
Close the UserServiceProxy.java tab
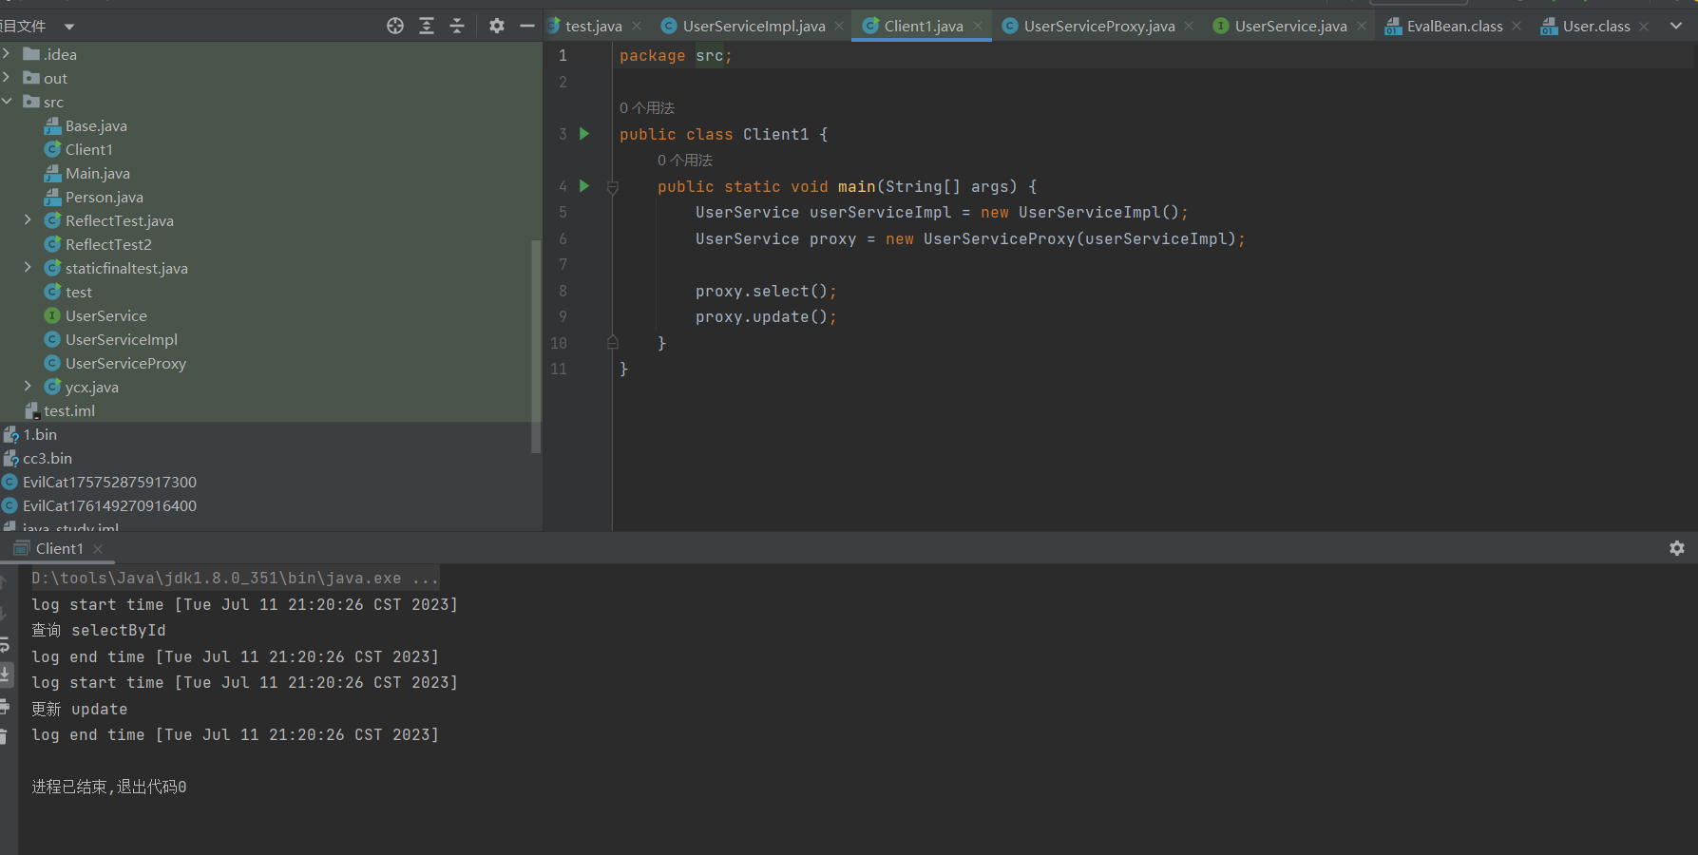(x=1189, y=26)
